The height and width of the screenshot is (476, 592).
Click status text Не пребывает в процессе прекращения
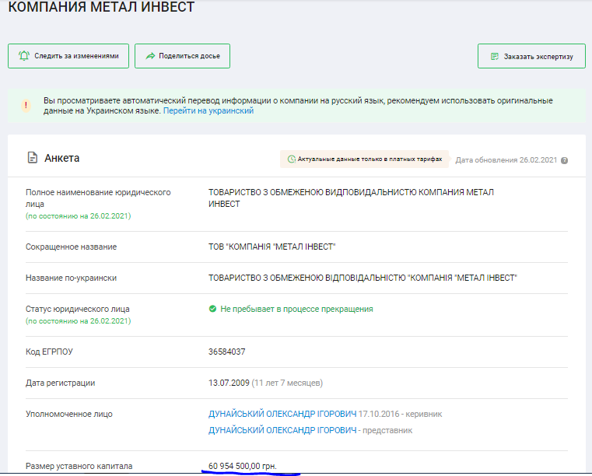(x=296, y=309)
